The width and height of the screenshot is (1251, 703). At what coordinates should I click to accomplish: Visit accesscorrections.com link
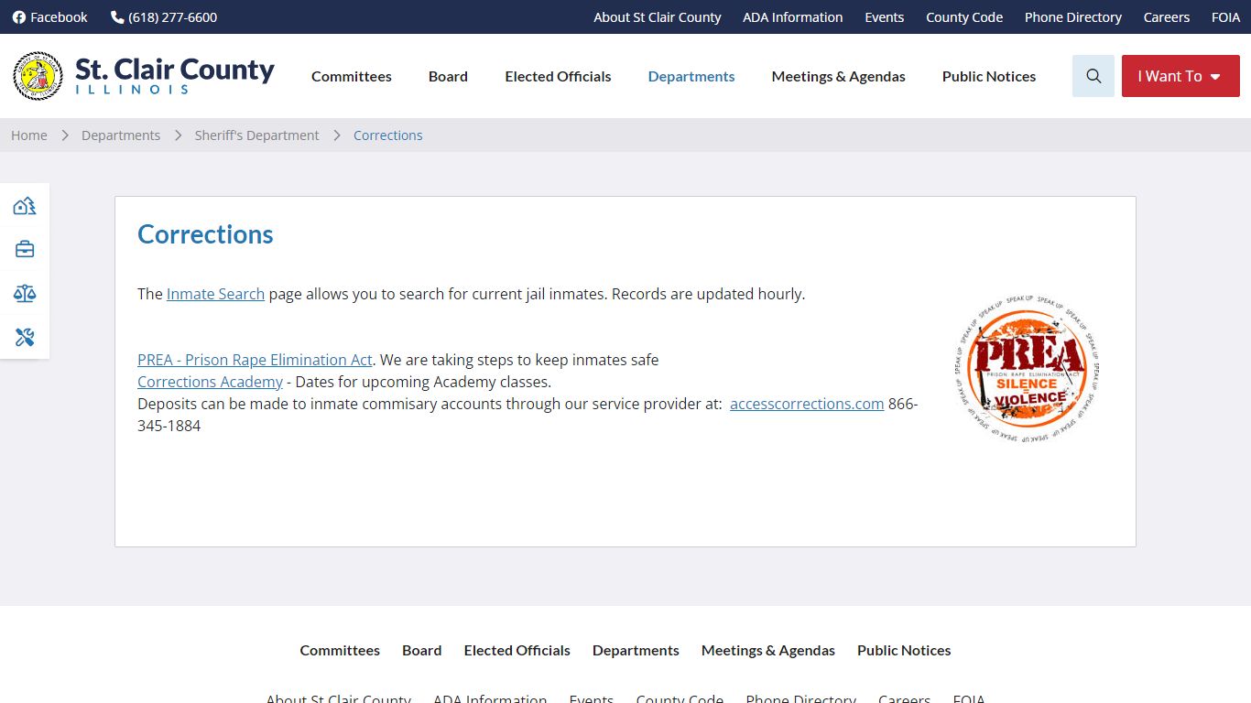tap(807, 404)
